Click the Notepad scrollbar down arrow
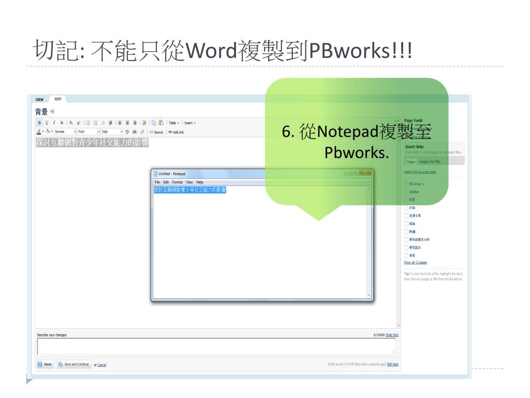Viewport: 530px width, 398px height. click(x=369, y=295)
